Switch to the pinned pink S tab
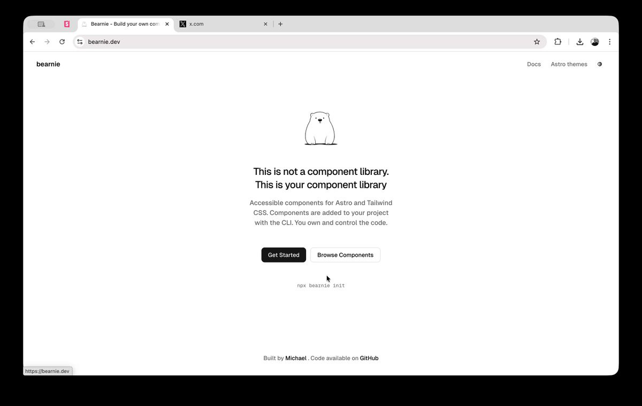 tap(67, 24)
